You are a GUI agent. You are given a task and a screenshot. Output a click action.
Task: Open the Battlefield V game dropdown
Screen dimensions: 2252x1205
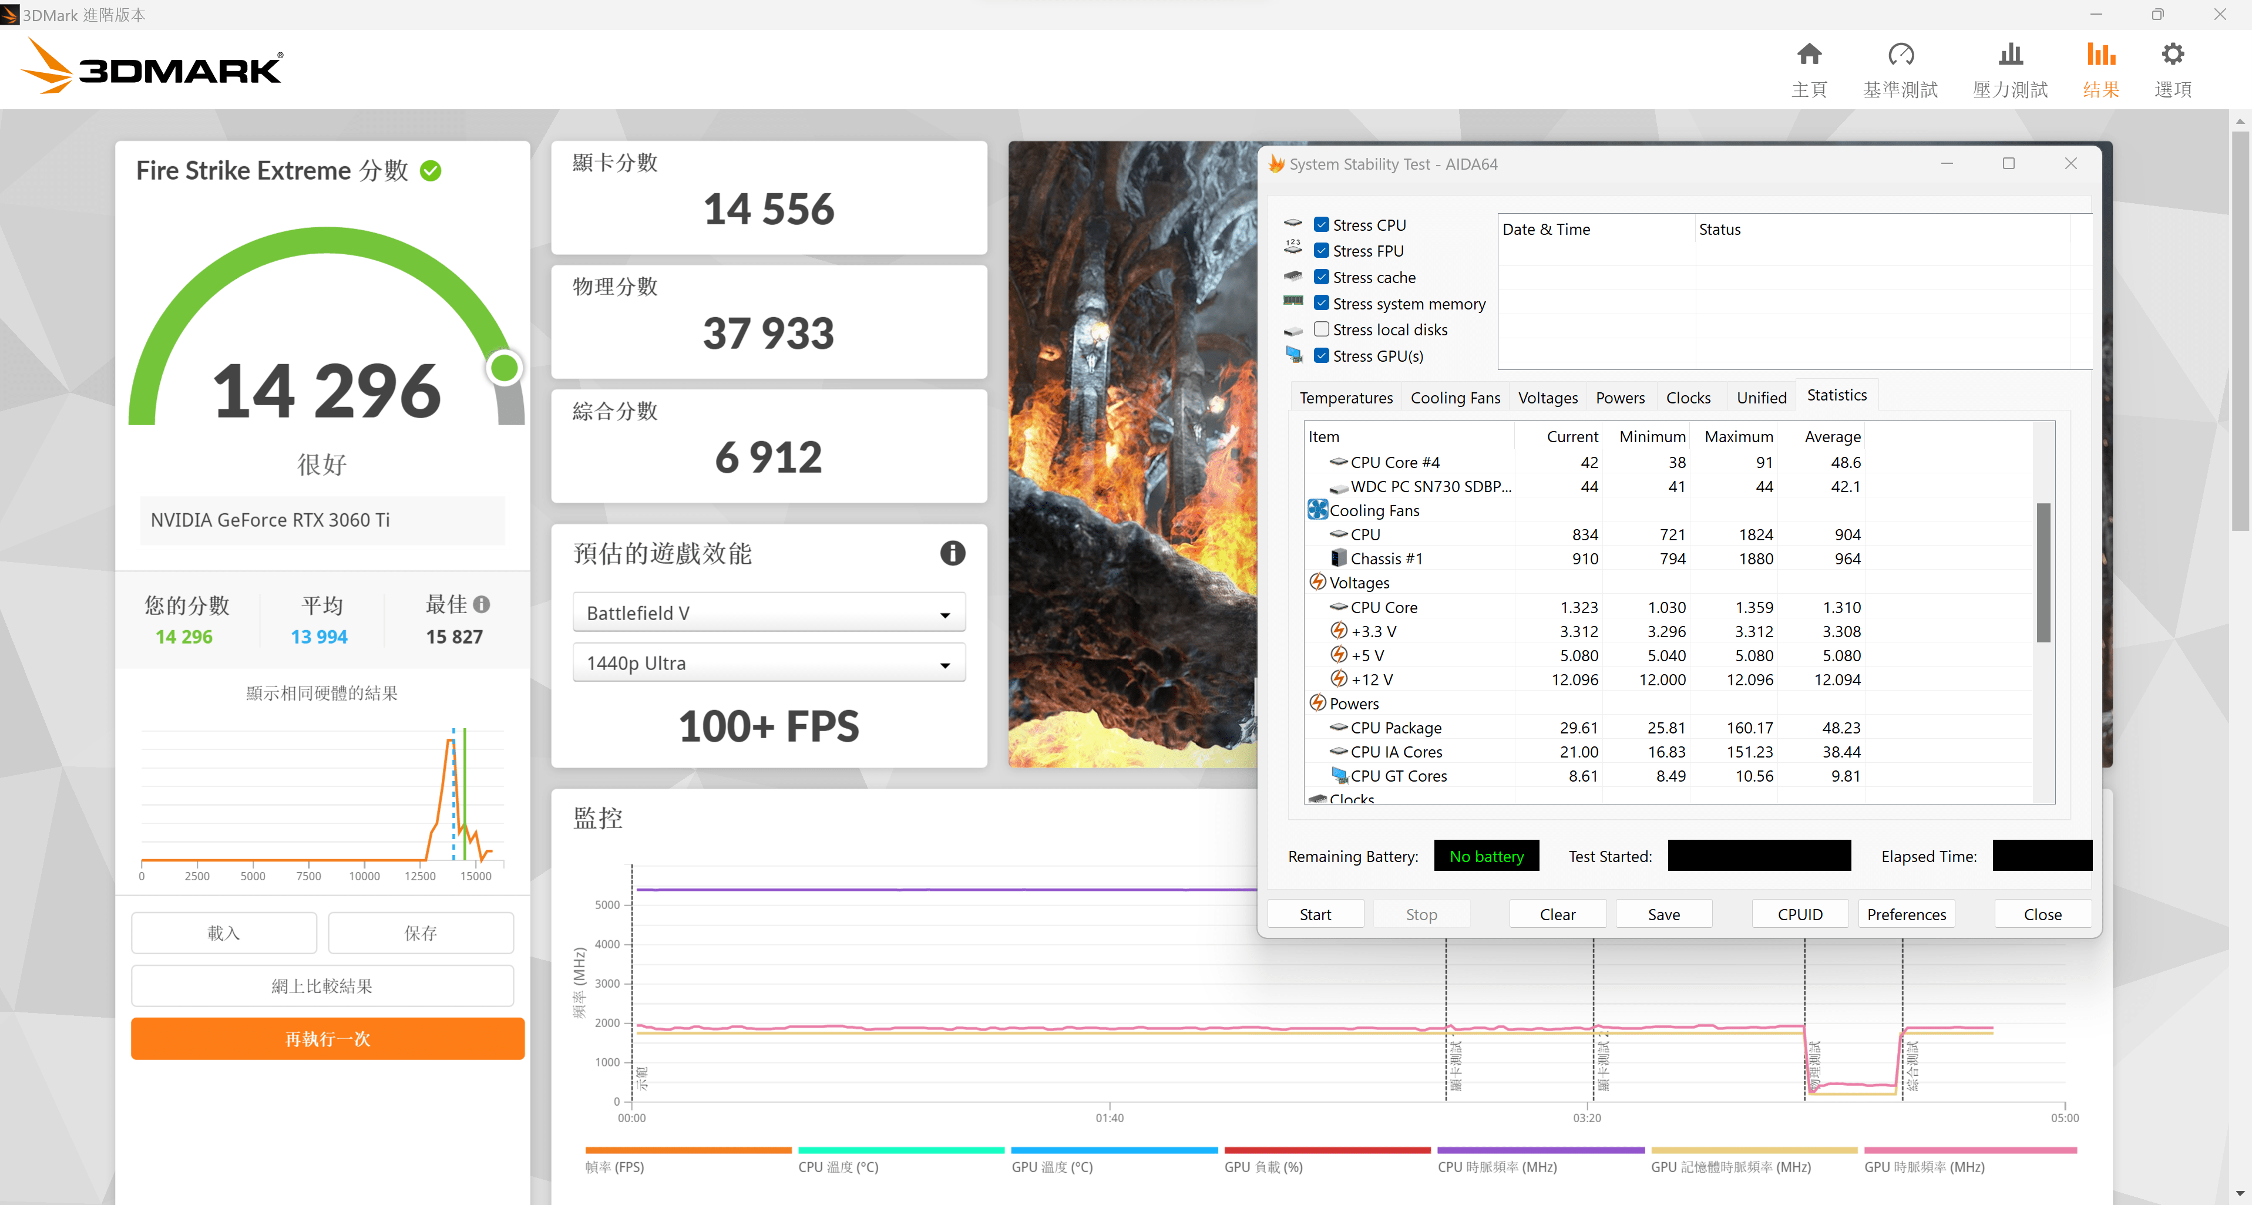tap(768, 614)
